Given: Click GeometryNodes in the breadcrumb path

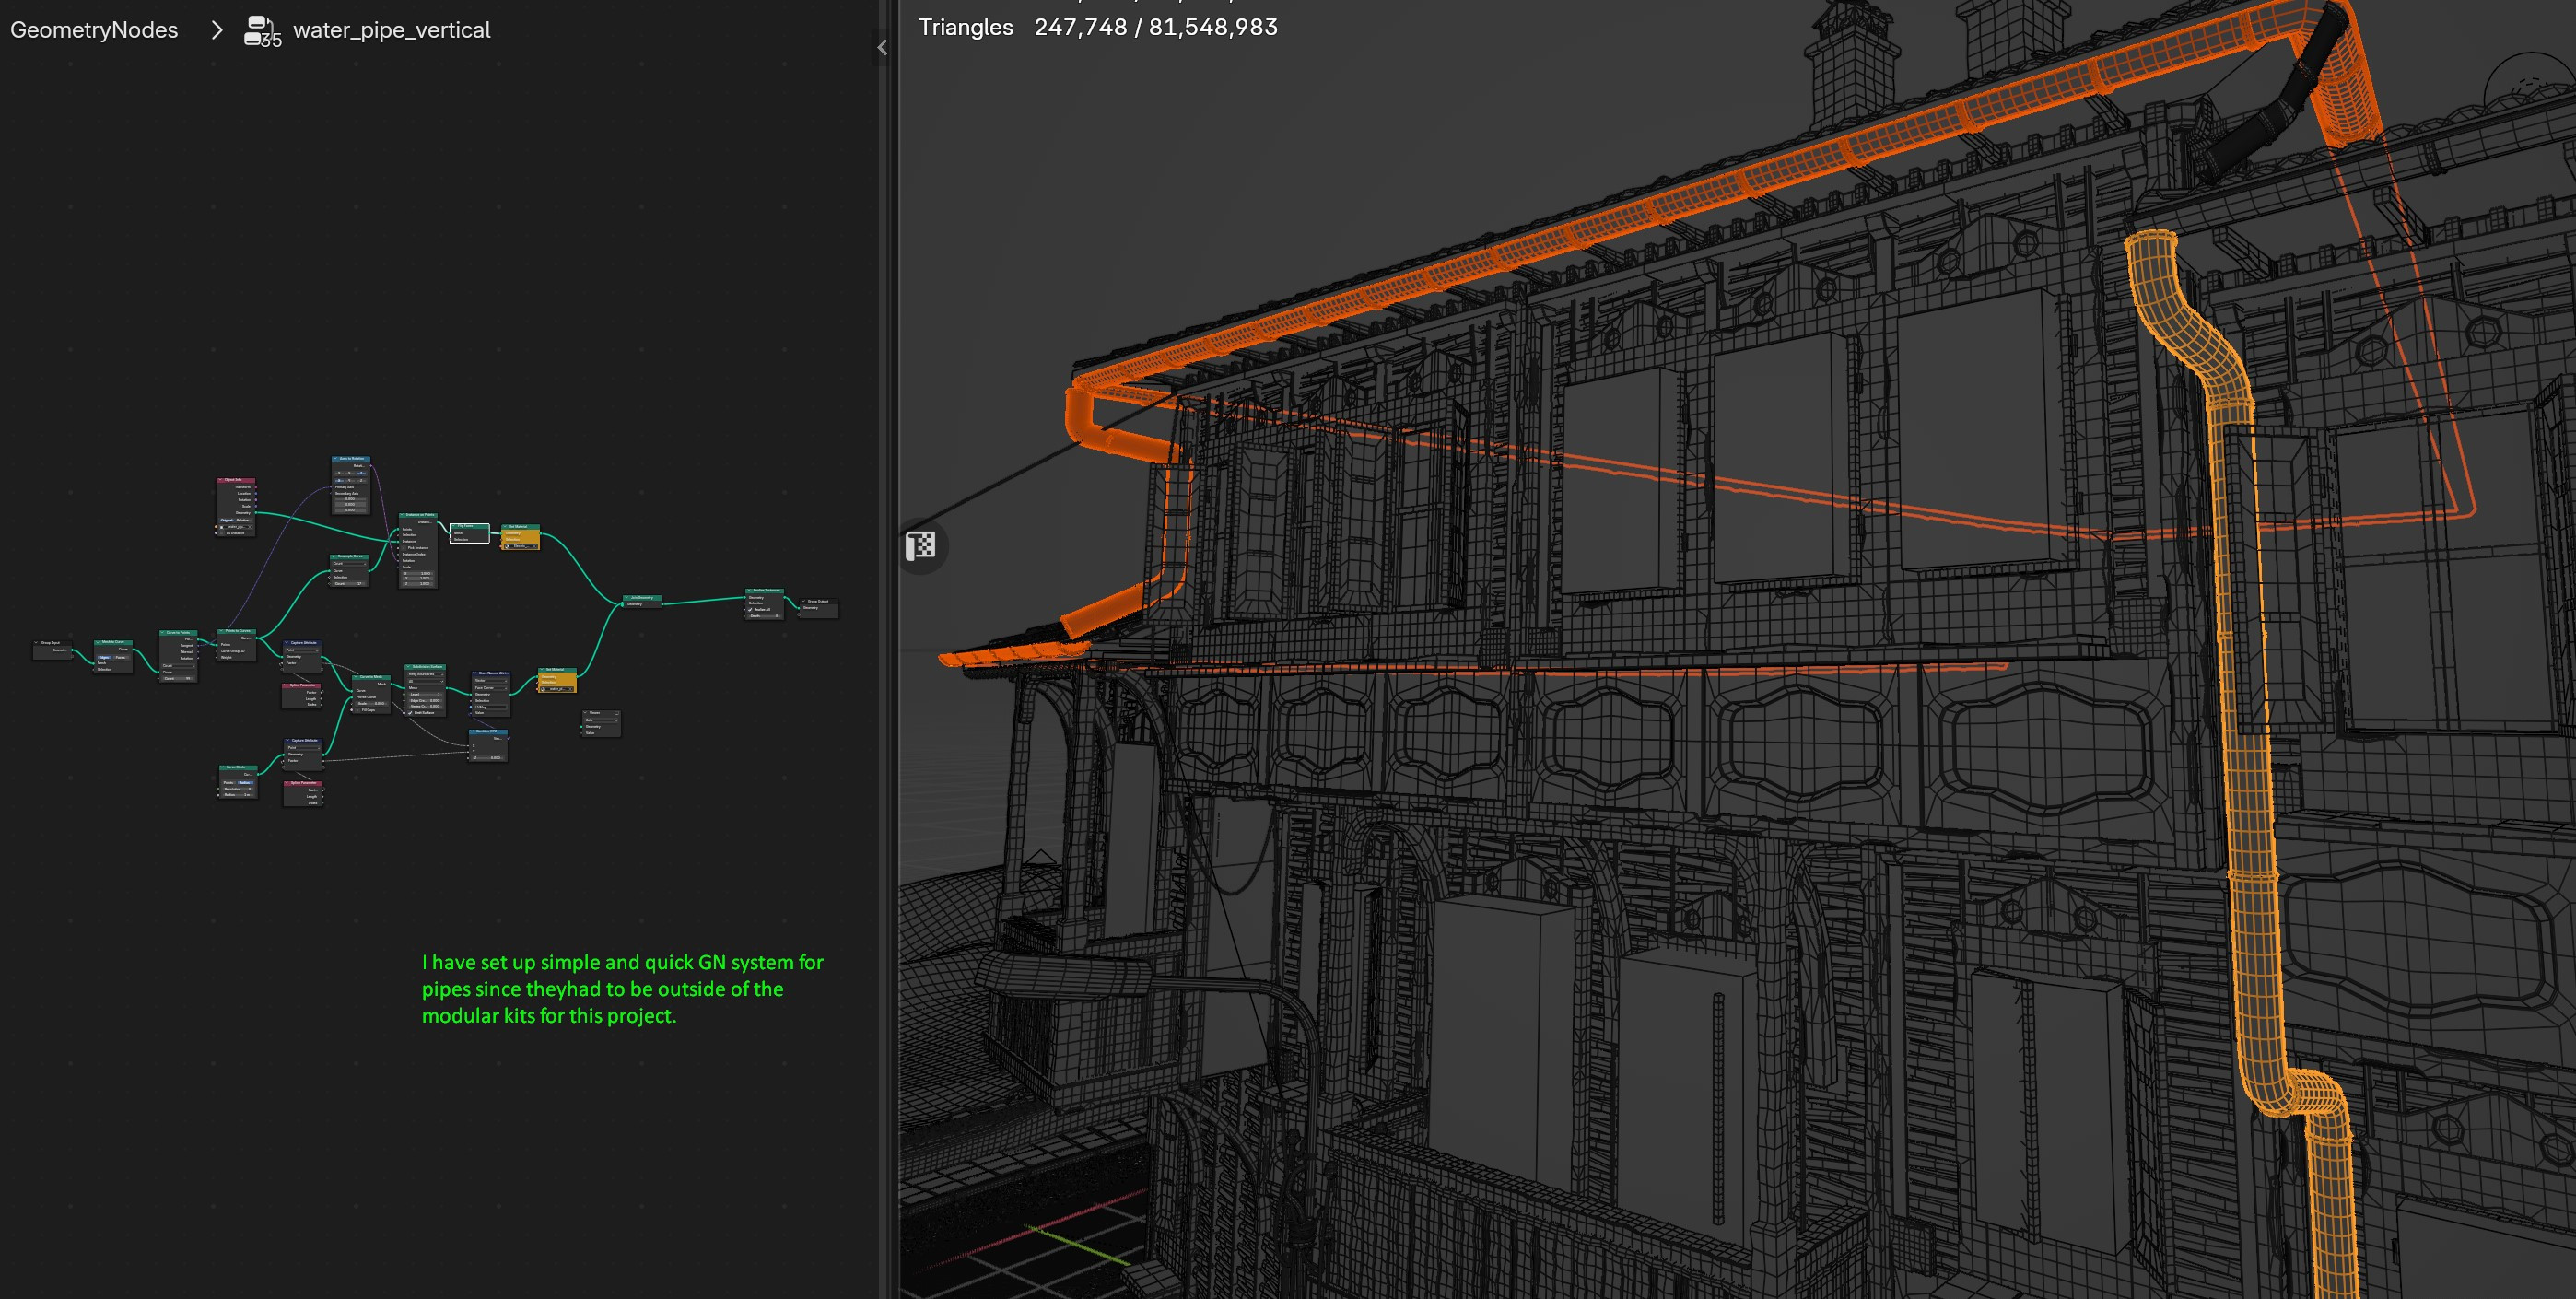Looking at the screenshot, I should coord(93,30).
